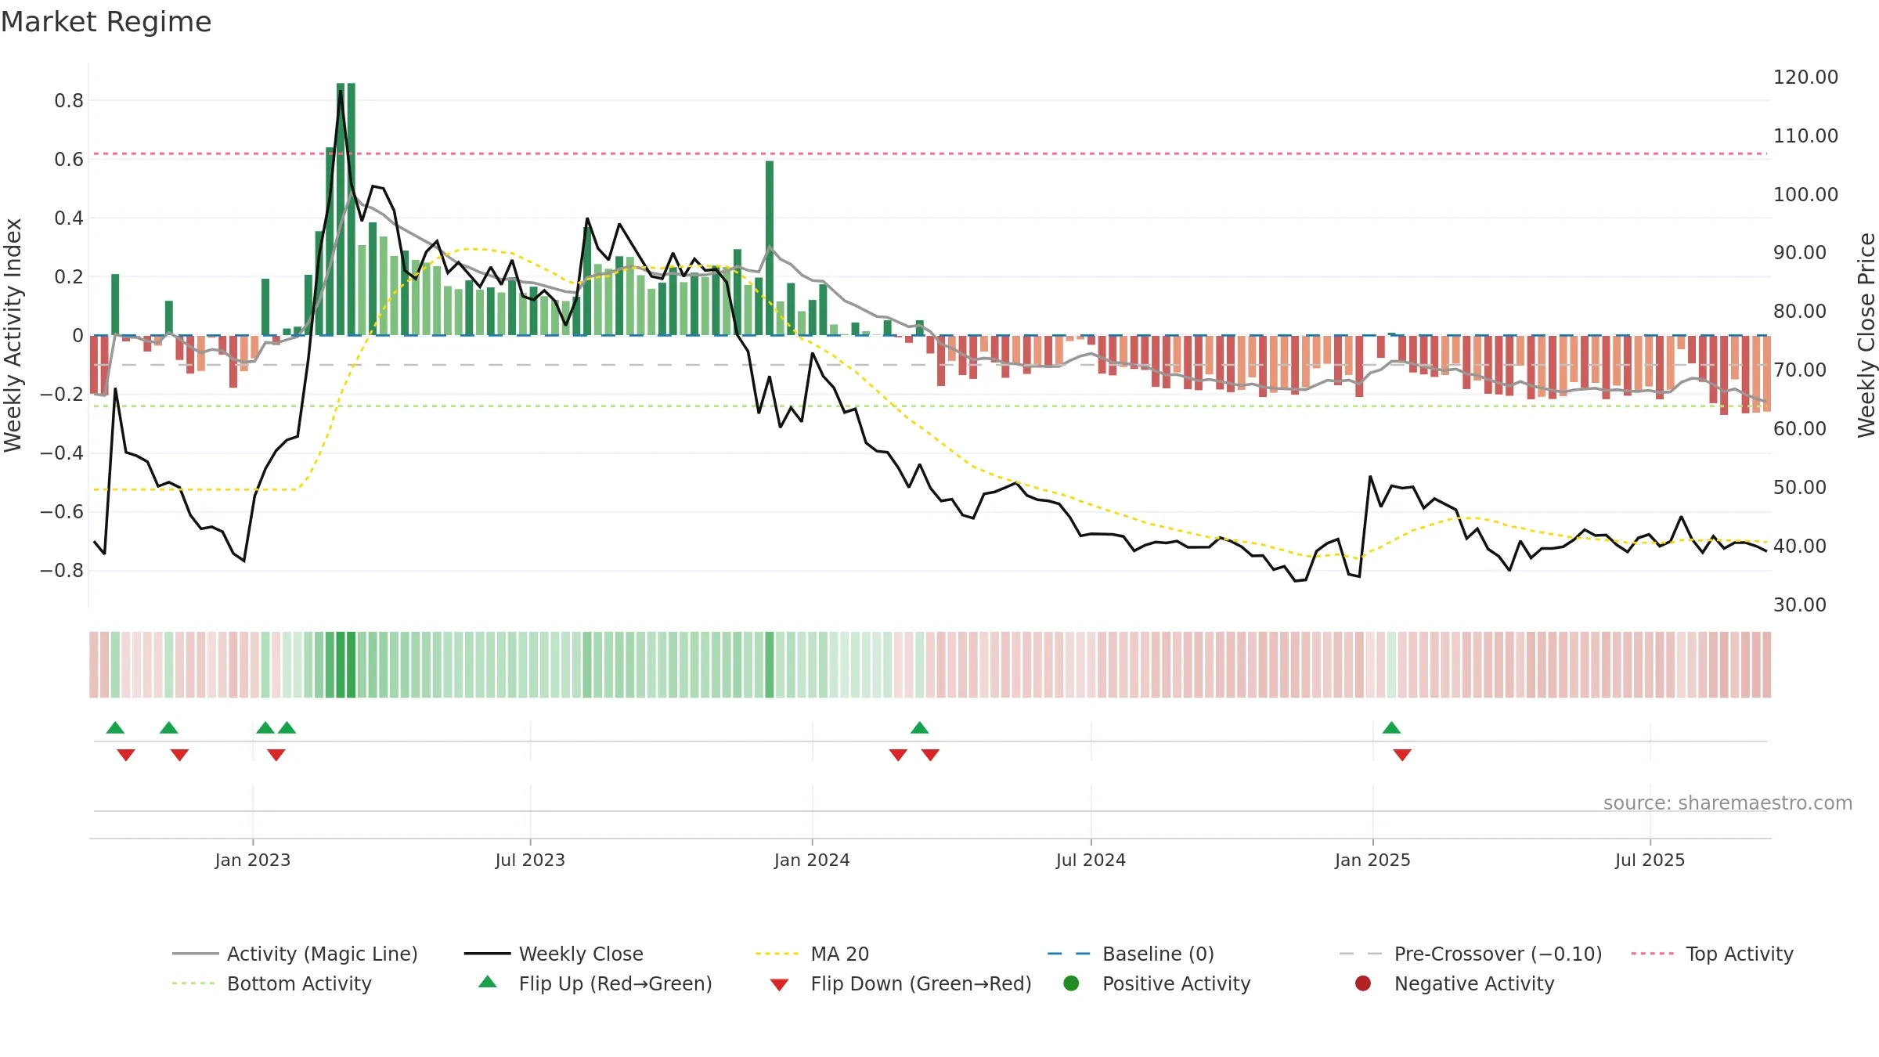
Task: Click the Weekly Activity Index axis title
Action: [x=13, y=335]
